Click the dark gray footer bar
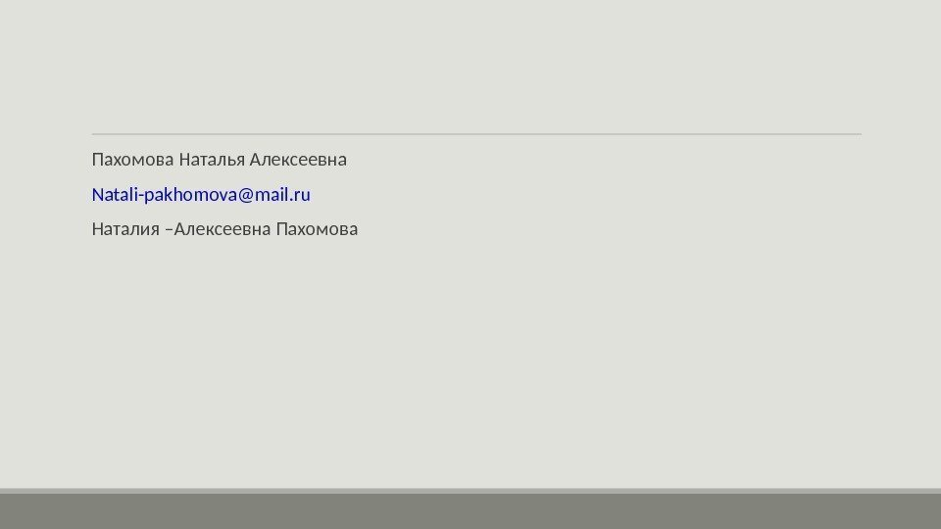 (x=470, y=511)
